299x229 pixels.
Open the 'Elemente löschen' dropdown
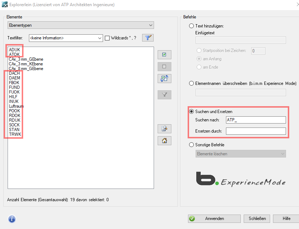[240, 154]
